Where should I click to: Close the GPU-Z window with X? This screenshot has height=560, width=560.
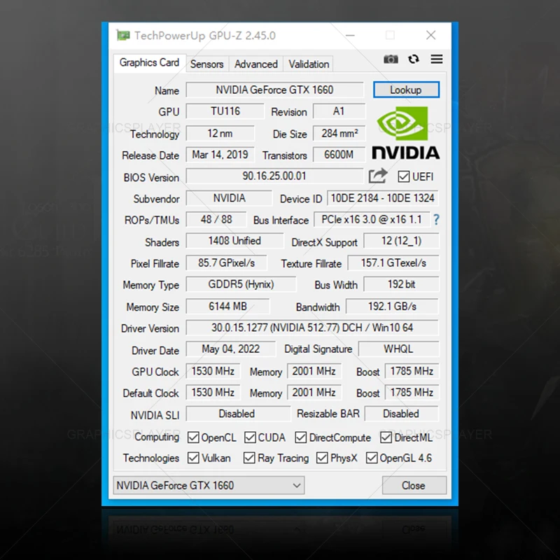(430, 35)
